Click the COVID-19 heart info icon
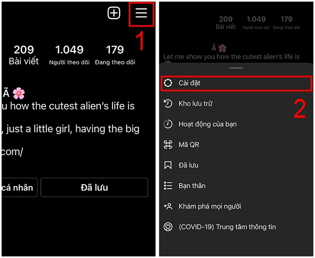 point(168,227)
